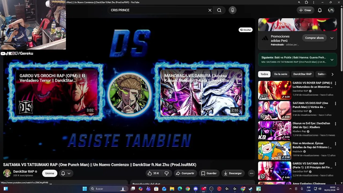This screenshot has width=343, height=193.
Task: Hide the end screen with Ocultar
Action: (245, 30)
